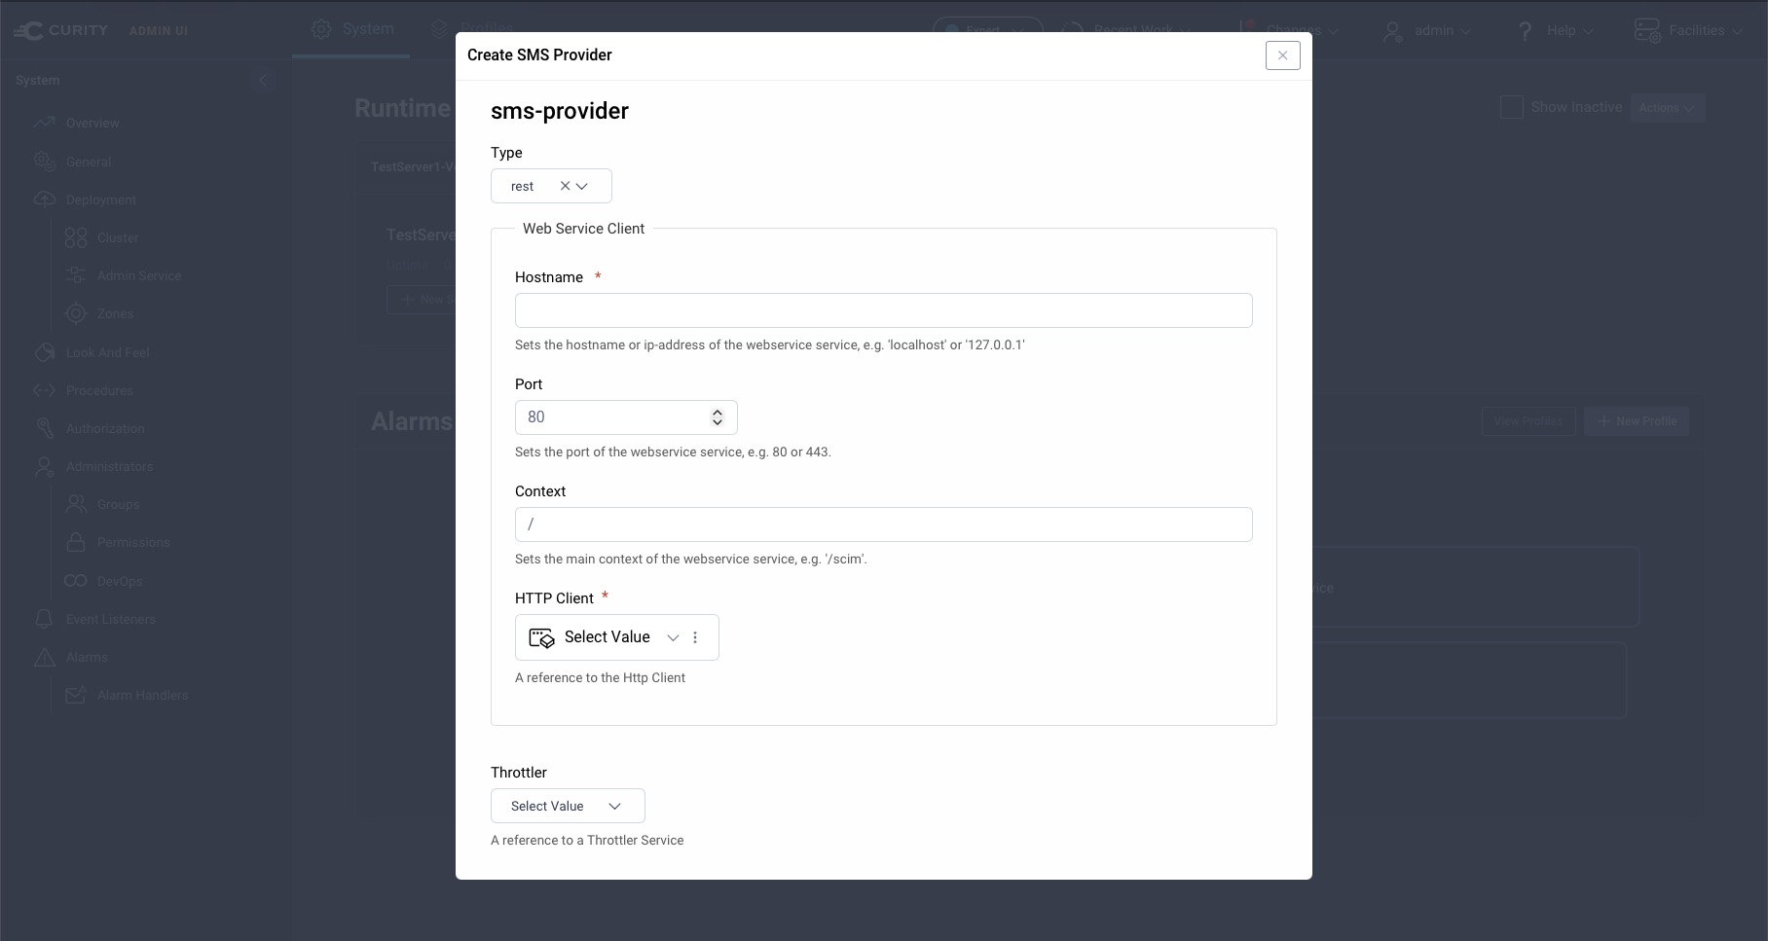Increment the Port value with the stepper

point(718,413)
